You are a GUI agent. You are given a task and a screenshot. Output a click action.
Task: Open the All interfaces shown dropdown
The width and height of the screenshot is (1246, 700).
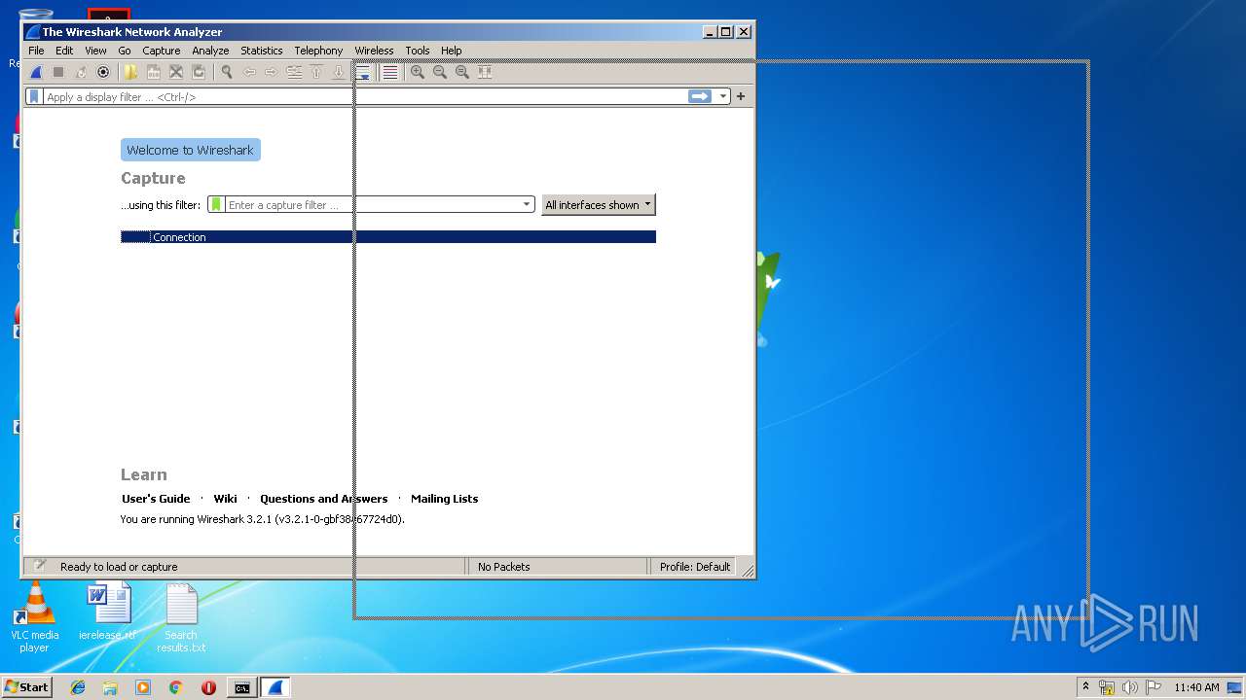coord(599,205)
